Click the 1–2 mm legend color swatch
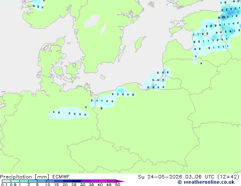Screen dimensions: 241x186 pos(24,181)
